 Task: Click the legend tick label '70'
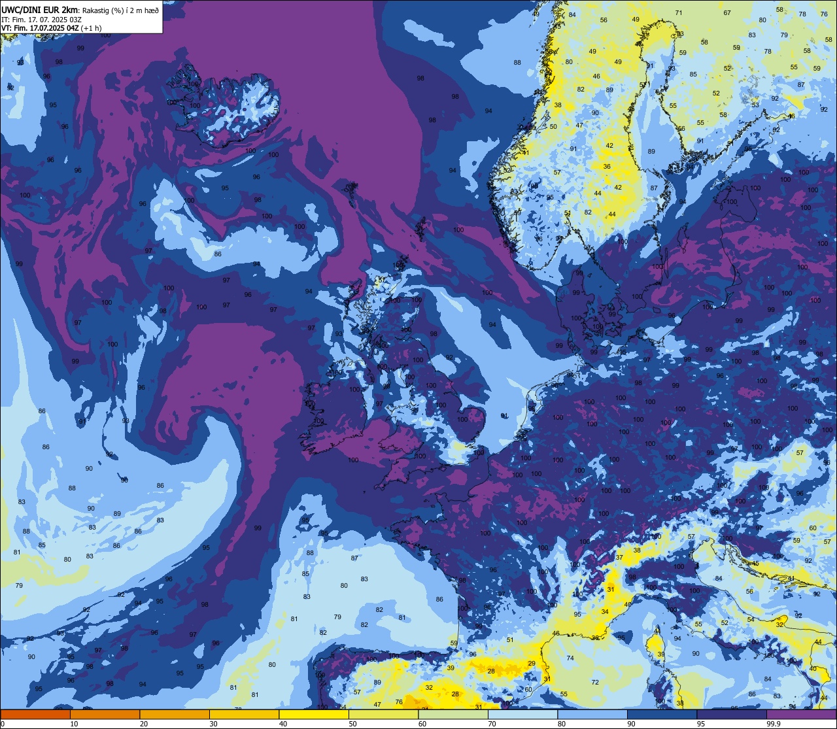(492, 724)
